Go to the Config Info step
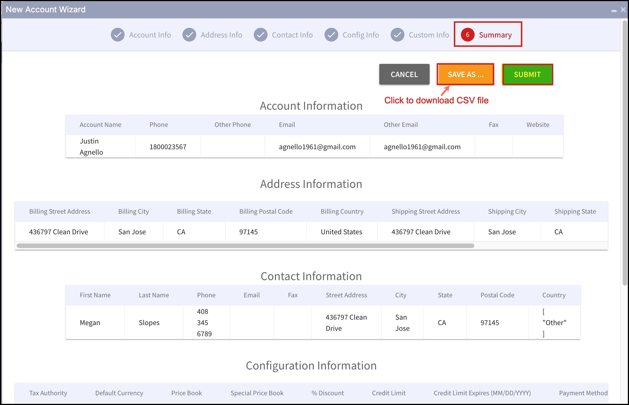629x405 pixels. 361,35
